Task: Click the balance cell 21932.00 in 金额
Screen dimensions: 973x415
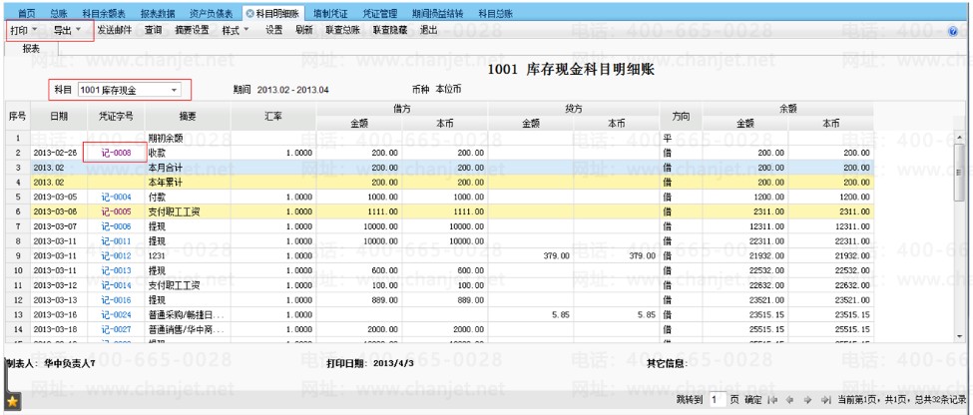Action: pos(745,255)
